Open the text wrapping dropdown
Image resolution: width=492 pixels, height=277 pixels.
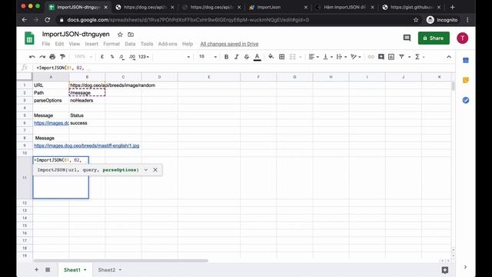(x=341, y=57)
